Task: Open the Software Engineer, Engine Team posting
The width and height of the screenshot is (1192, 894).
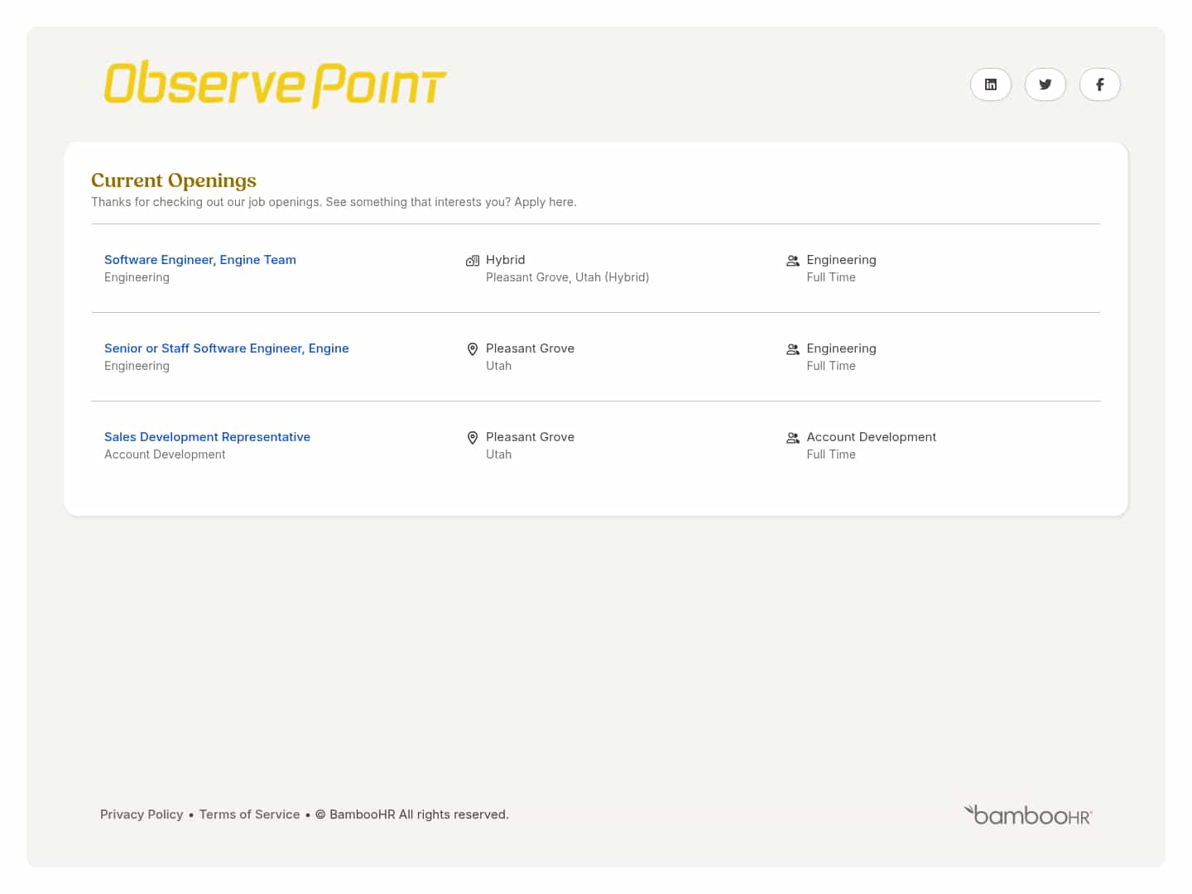Action: (199, 259)
